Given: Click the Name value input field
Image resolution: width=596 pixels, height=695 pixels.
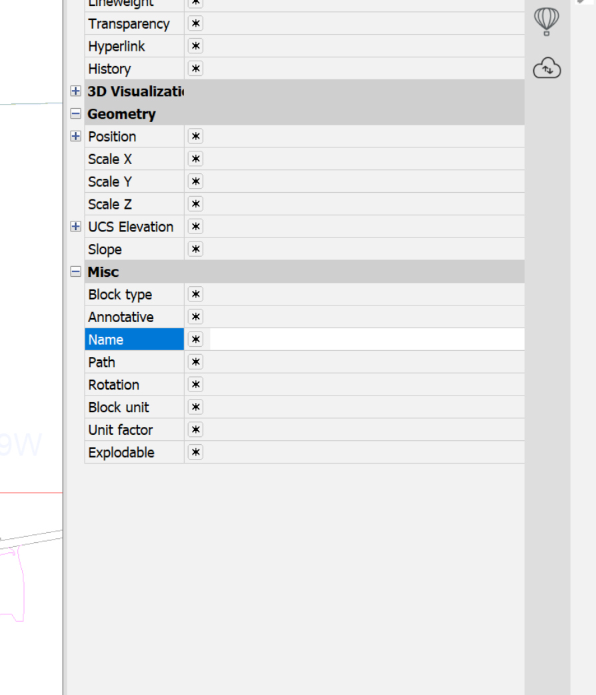Looking at the screenshot, I should (x=366, y=339).
